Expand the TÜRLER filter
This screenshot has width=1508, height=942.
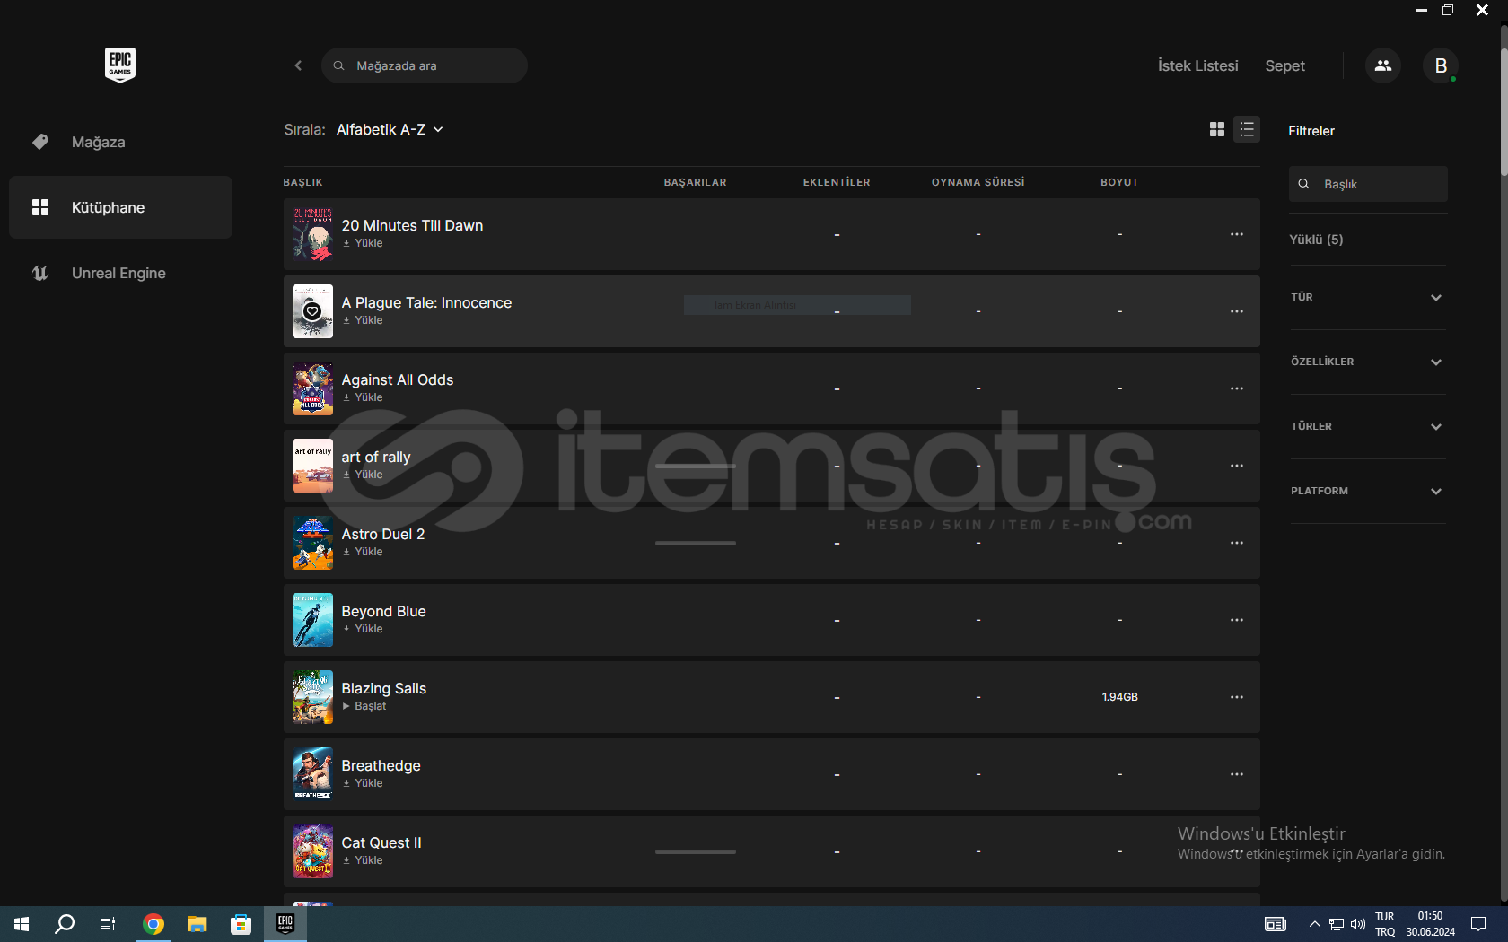(1367, 426)
